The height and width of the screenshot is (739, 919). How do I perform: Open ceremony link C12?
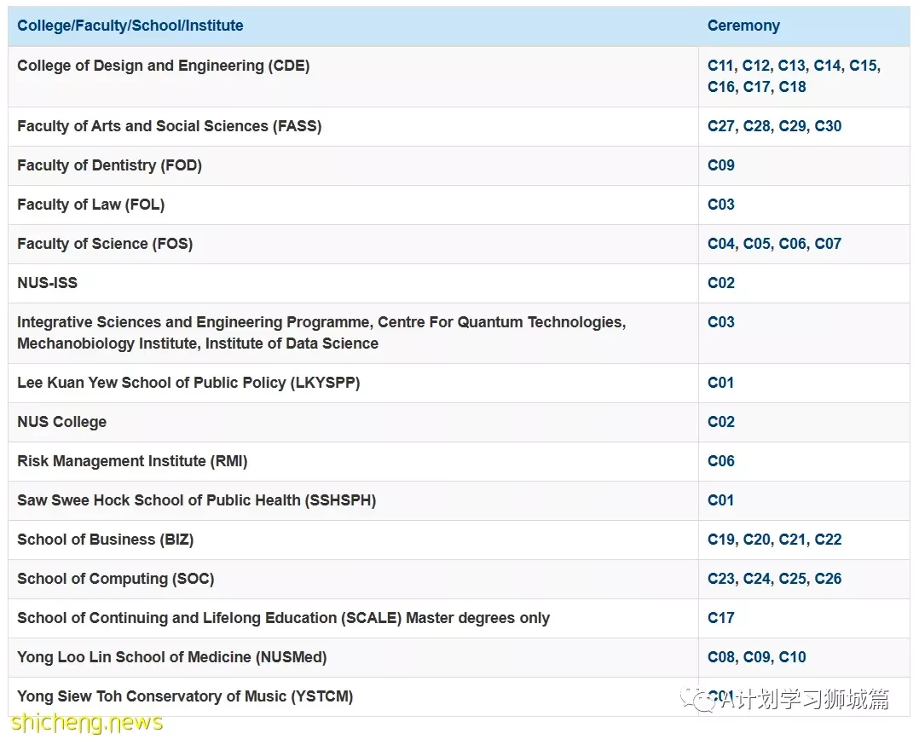[756, 66]
